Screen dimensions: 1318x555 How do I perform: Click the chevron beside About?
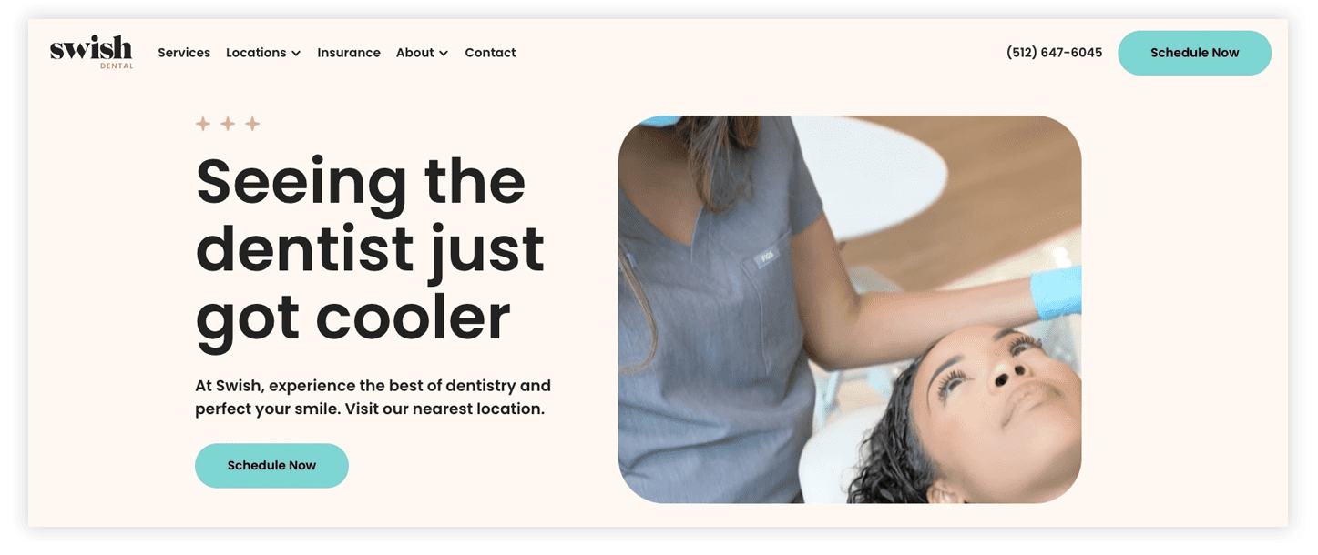[444, 54]
